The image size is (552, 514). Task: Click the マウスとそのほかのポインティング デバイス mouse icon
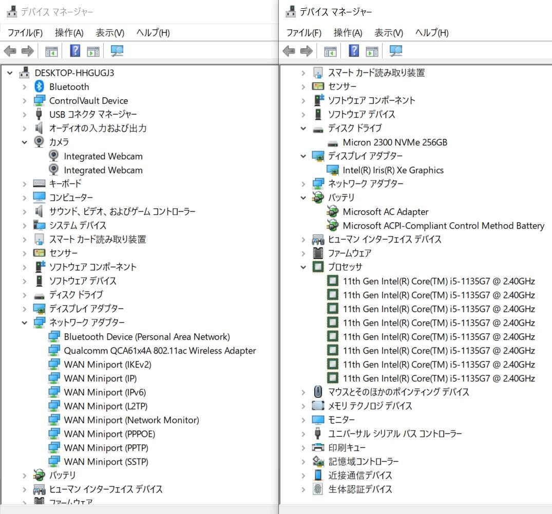click(x=318, y=392)
